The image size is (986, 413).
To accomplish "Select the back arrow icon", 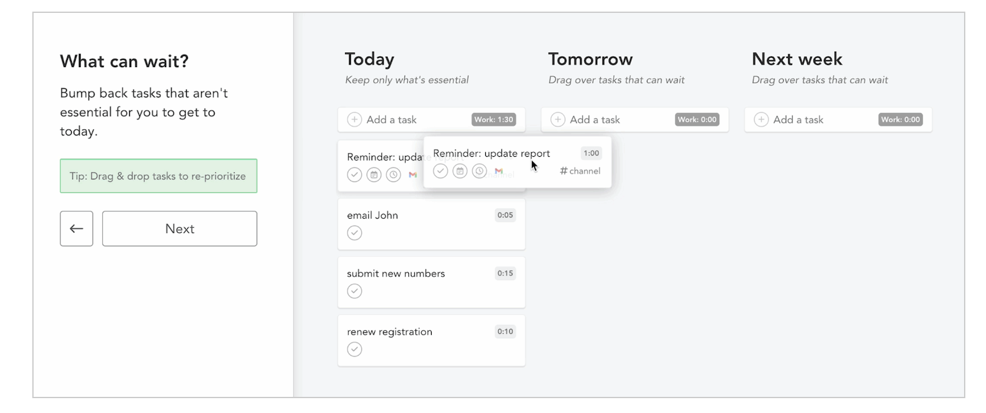I will pyautogui.click(x=76, y=228).
